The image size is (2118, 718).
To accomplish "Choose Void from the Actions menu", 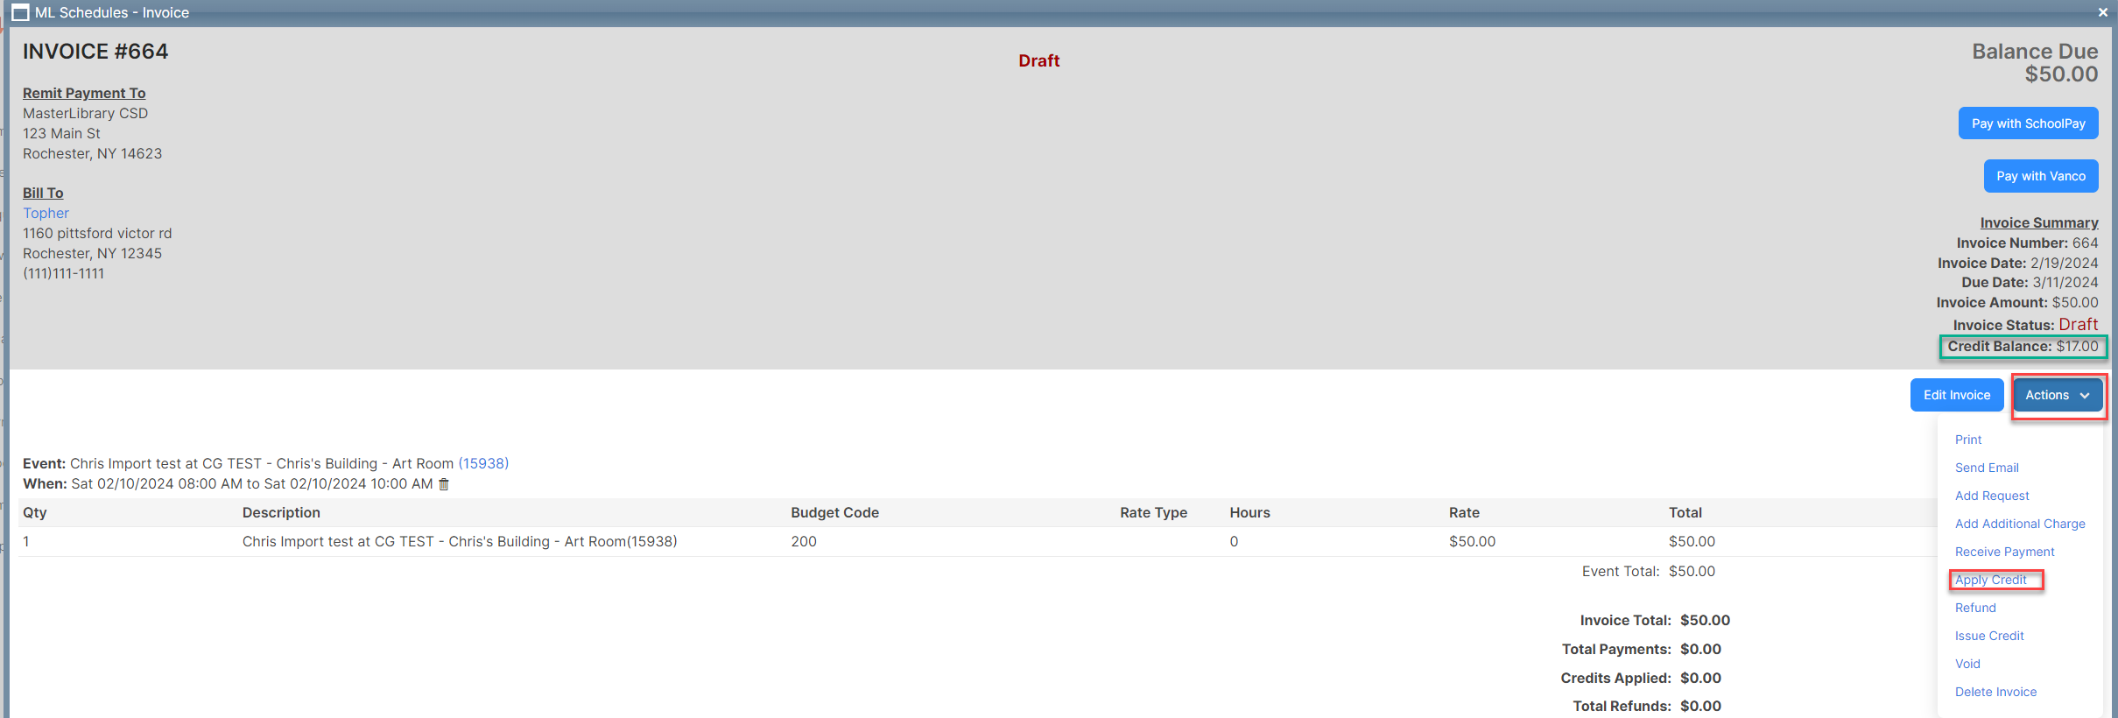I will [1967, 664].
